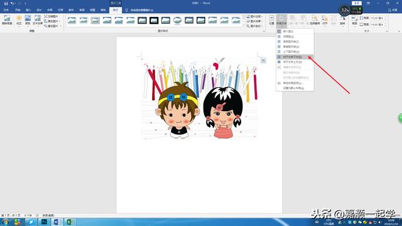Choose In Line with Text (嵌入型)

295,31
